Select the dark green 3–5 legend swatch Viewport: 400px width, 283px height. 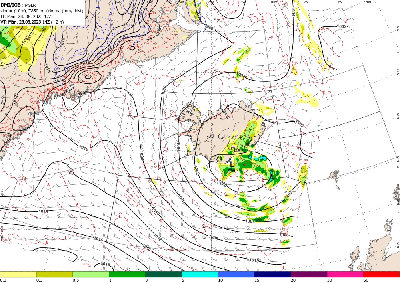pyautogui.click(x=164, y=274)
